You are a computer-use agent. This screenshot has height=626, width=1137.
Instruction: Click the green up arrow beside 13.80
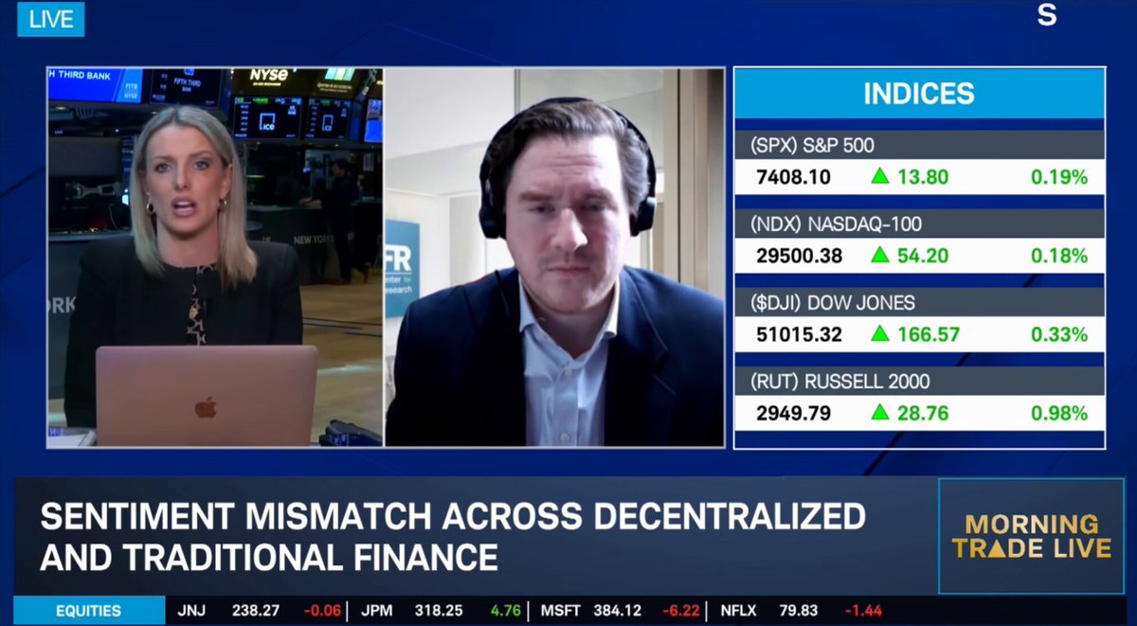(880, 176)
